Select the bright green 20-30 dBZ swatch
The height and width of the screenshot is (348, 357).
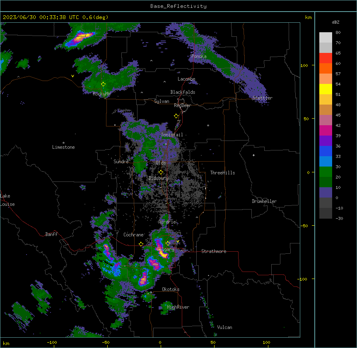(x=326, y=172)
